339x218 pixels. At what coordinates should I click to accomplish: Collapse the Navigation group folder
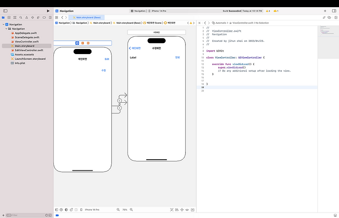click(6, 29)
